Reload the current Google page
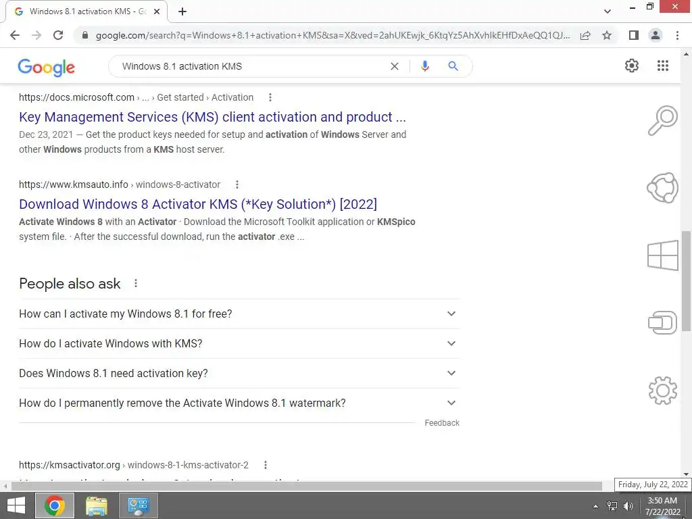692x519 pixels. pos(58,35)
